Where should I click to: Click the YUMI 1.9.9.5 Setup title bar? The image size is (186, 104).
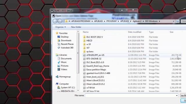coord(85,11)
